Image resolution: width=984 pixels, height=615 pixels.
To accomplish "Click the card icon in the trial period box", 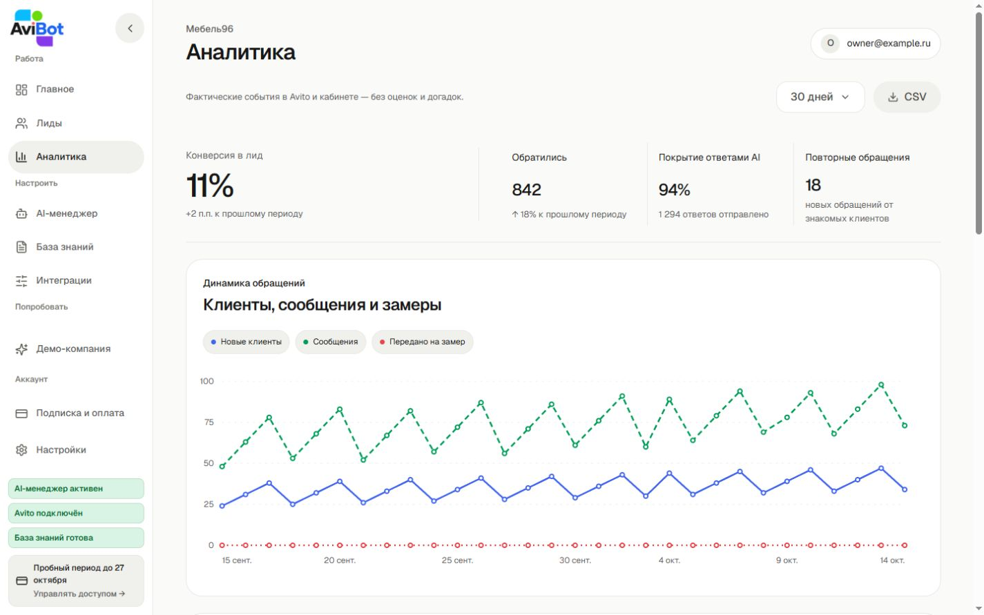I will tap(21, 580).
